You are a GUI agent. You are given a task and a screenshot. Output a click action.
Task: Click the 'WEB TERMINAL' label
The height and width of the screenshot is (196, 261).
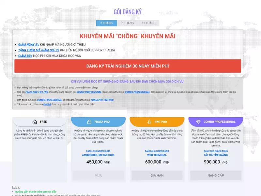tap(157, 155)
